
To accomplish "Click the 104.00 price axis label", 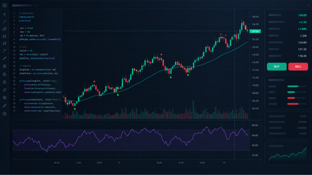I will [255, 109].
